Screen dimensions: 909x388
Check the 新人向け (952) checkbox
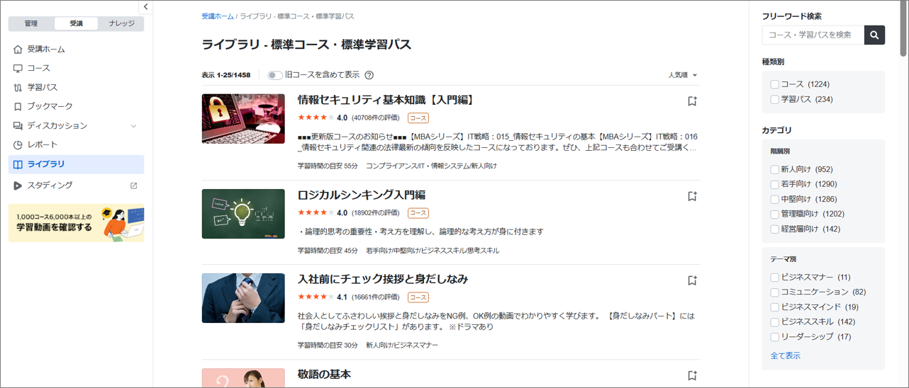(774, 170)
